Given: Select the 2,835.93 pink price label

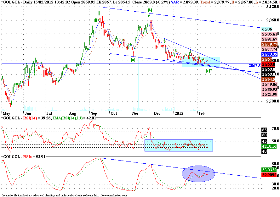Looking at the screenshot, I should click(x=270, y=89).
